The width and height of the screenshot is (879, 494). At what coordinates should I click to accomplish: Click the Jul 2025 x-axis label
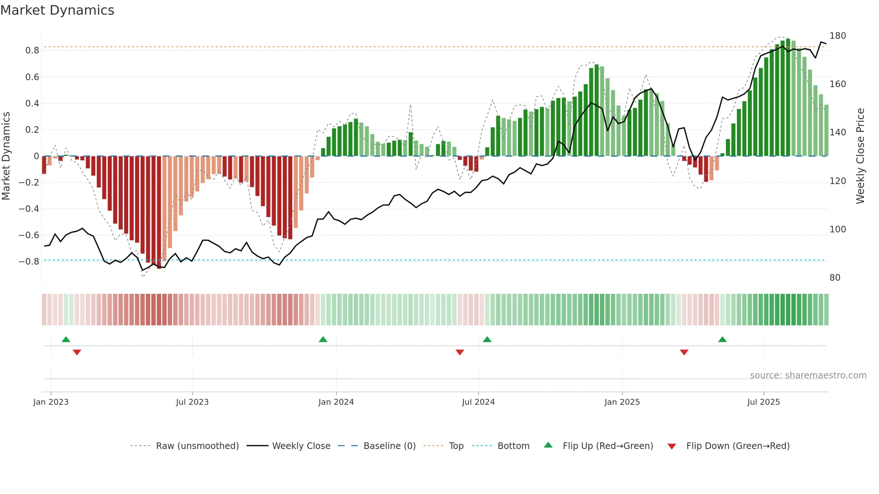(764, 402)
